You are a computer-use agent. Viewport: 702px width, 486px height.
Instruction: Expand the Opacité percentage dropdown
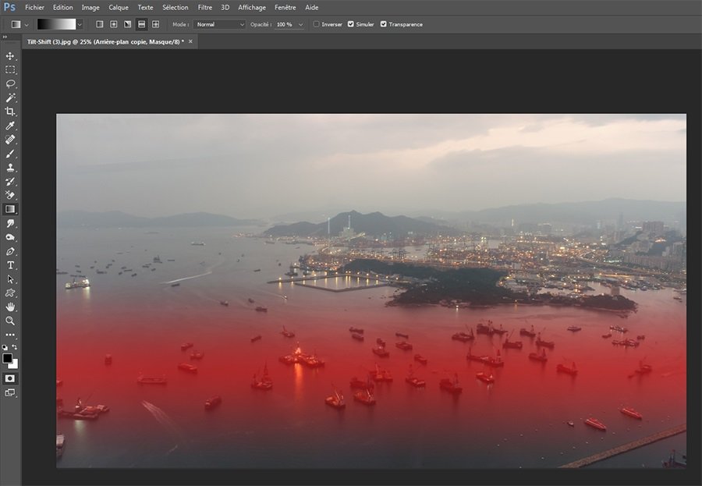pyautogui.click(x=300, y=24)
